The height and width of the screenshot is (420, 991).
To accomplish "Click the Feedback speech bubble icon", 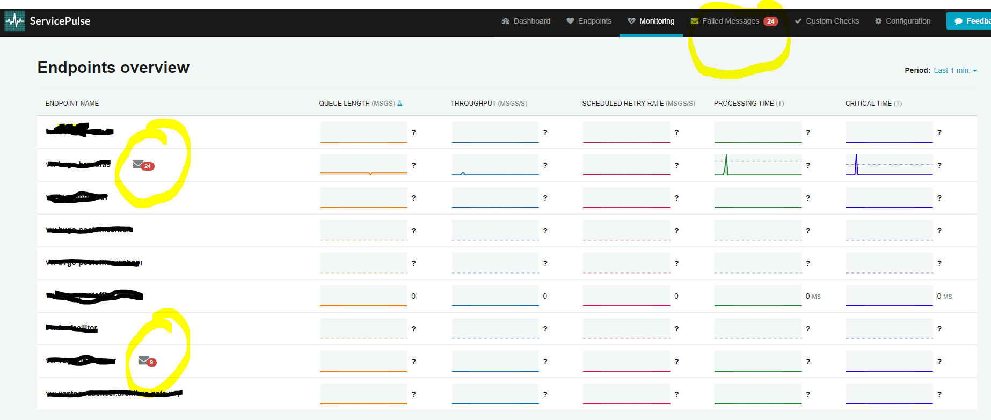I will [959, 21].
